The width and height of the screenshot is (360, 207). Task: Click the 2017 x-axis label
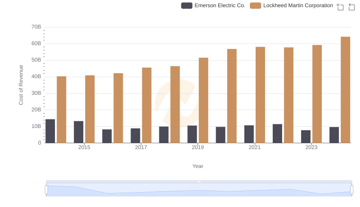pyautogui.click(x=141, y=147)
